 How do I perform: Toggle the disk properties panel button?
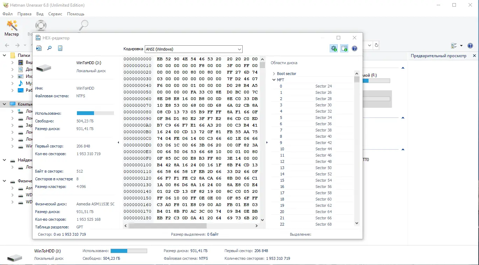(x=334, y=48)
